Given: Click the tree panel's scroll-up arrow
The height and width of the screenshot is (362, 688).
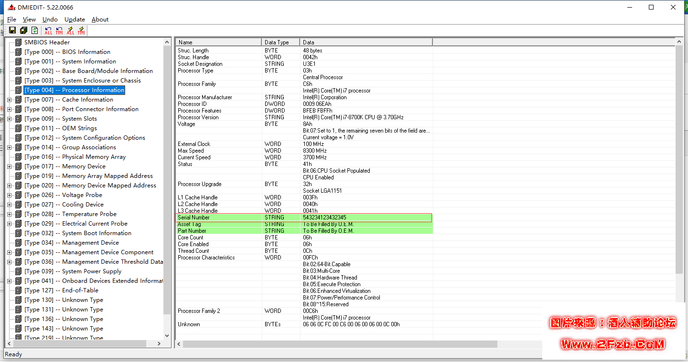Looking at the screenshot, I should [x=167, y=42].
